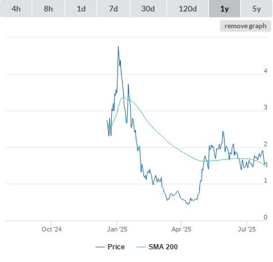Click the price low point in April 2025

pos(188,204)
